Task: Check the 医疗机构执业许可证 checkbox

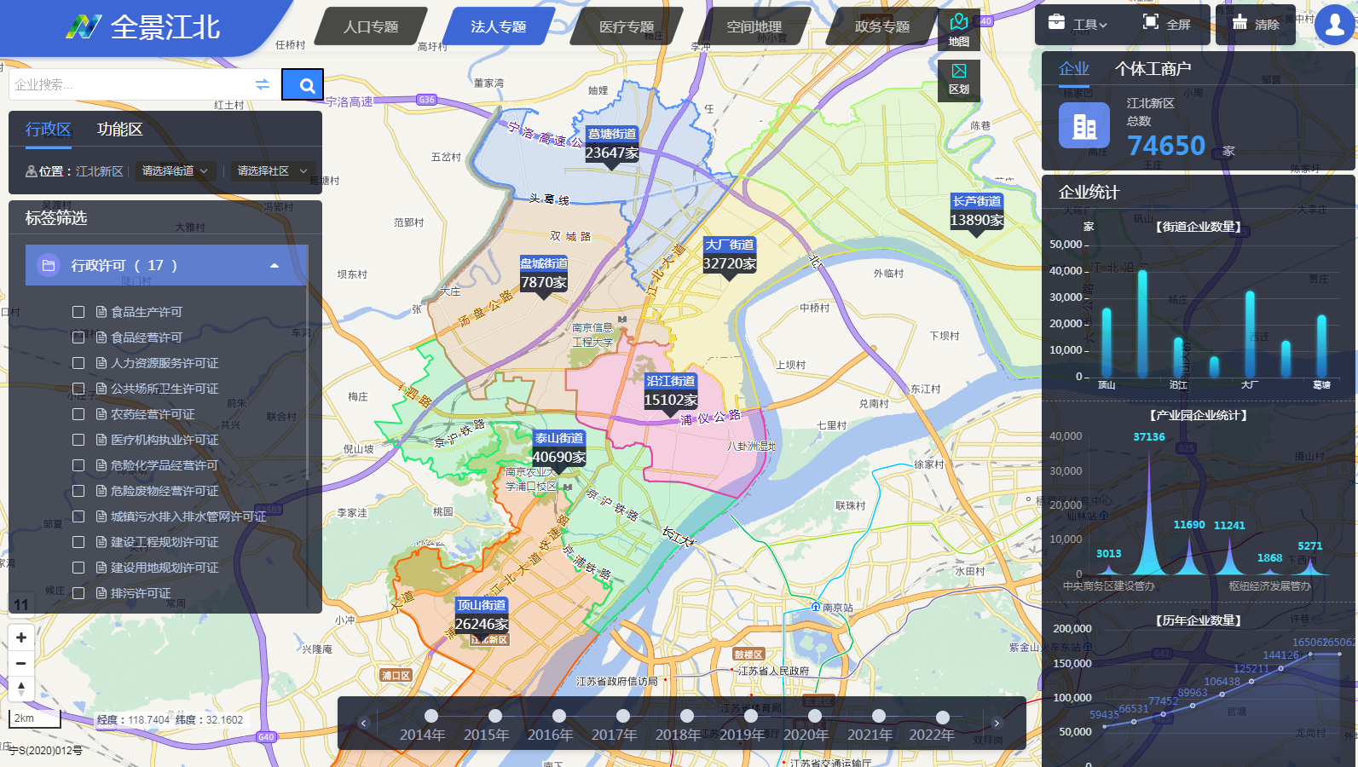Action: pos(78,440)
